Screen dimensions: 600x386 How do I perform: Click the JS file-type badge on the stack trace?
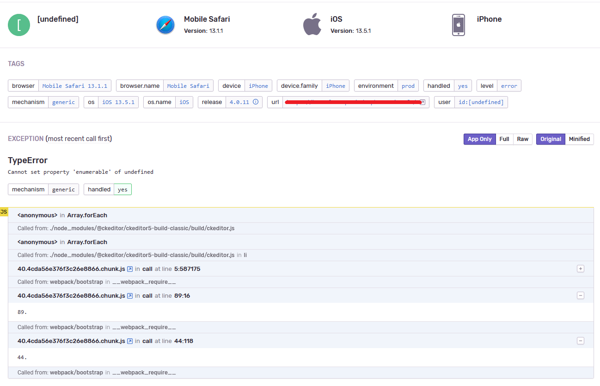pos(4,211)
